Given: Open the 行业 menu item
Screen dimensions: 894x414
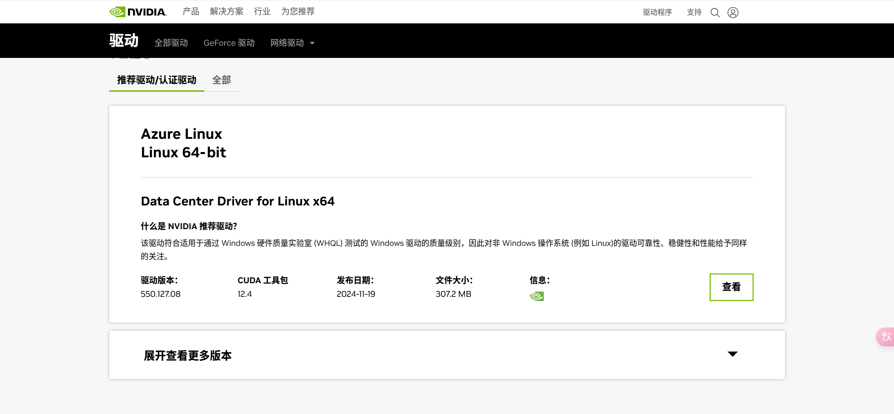Looking at the screenshot, I should (262, 12).
